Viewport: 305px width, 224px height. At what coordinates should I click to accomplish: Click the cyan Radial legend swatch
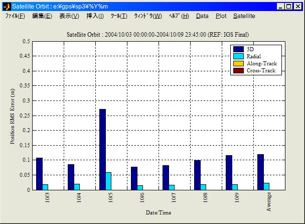[238, 56]
